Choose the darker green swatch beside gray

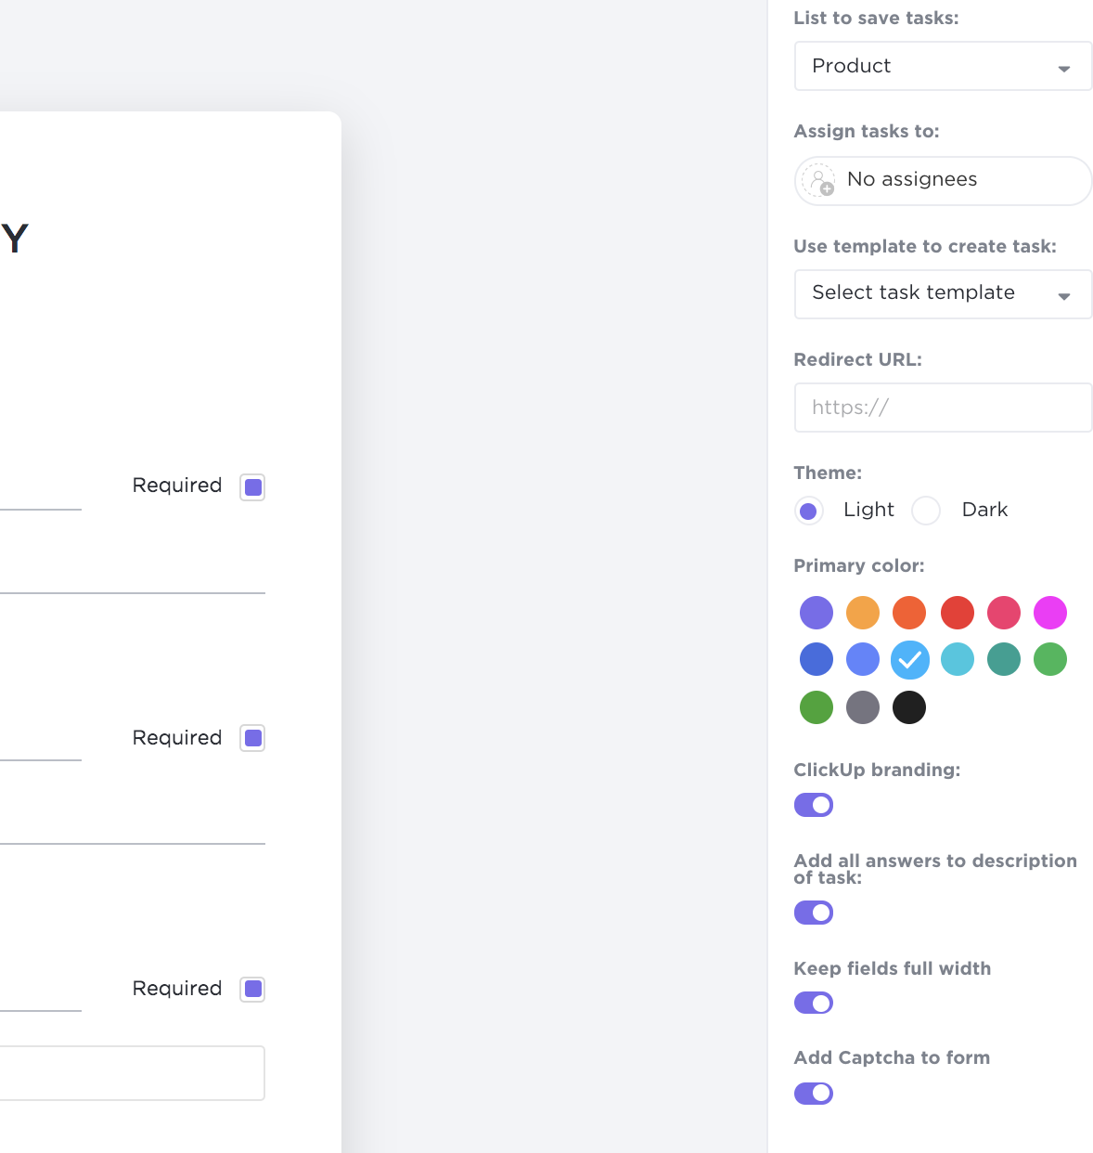[x=817, y=707]
